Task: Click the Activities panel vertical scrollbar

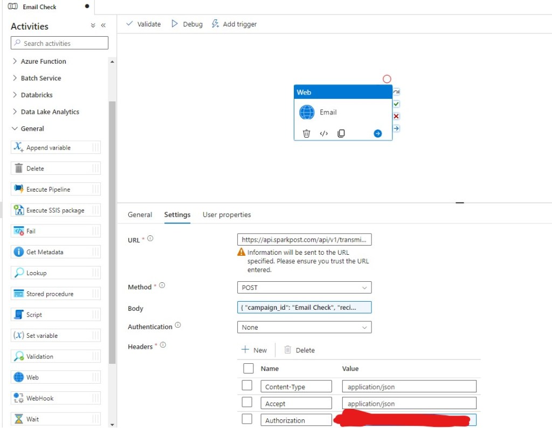Action: tap(112, 232)
